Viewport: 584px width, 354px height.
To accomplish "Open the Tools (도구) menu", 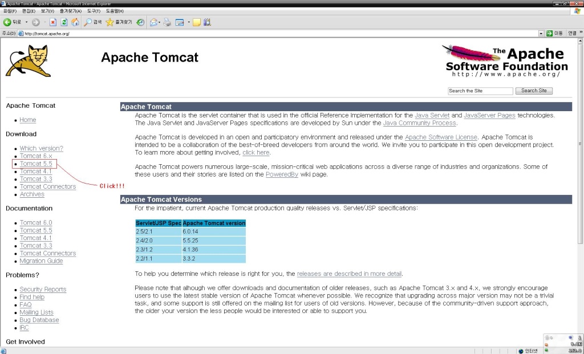I will tap(94, 11).
